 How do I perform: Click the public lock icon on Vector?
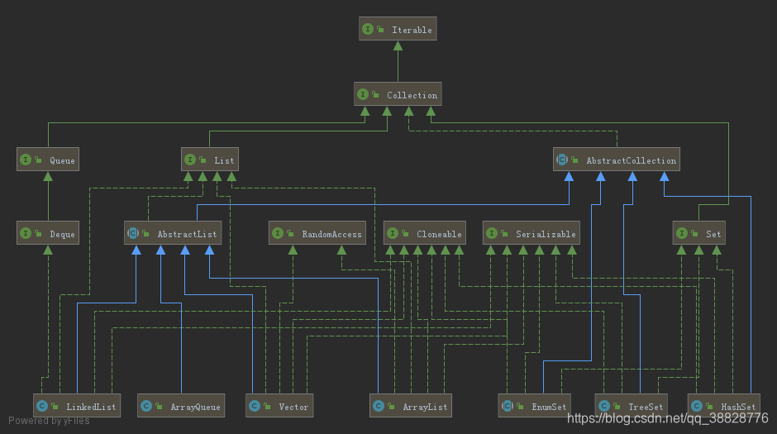(267, 406)
